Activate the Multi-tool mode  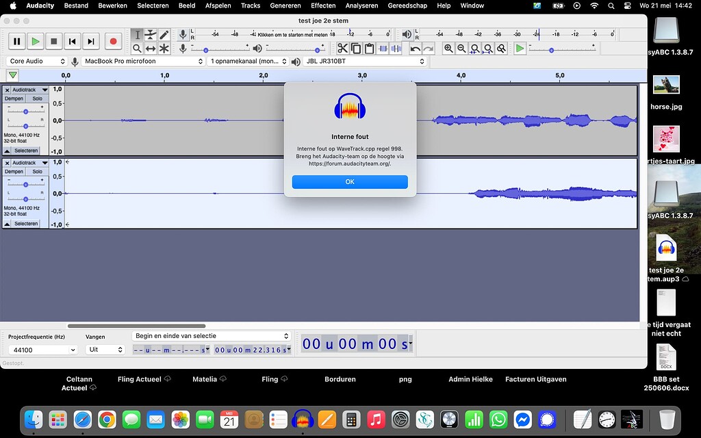(164, 49)
